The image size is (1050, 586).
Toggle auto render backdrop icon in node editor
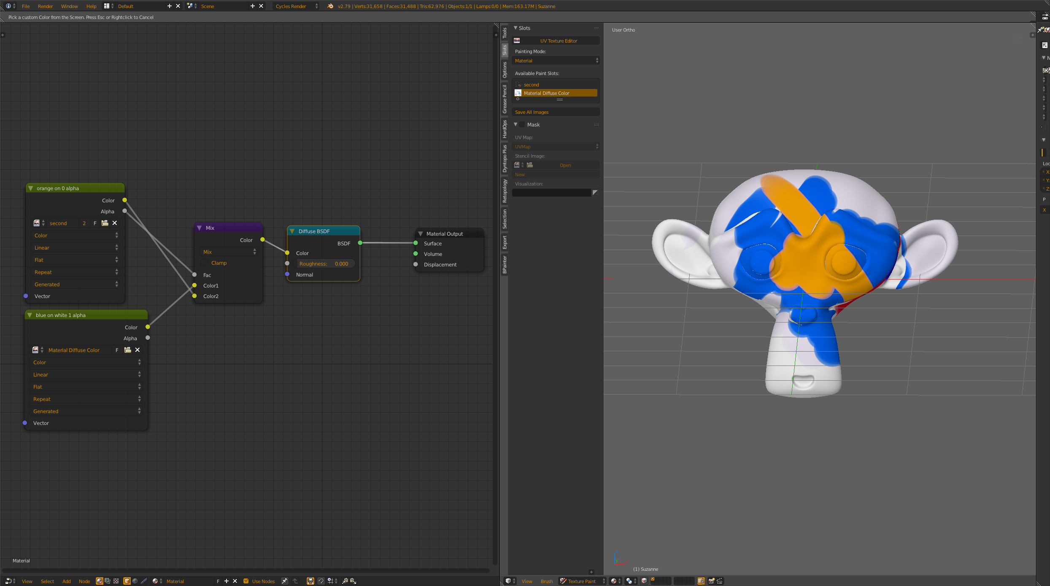point(310,581)
